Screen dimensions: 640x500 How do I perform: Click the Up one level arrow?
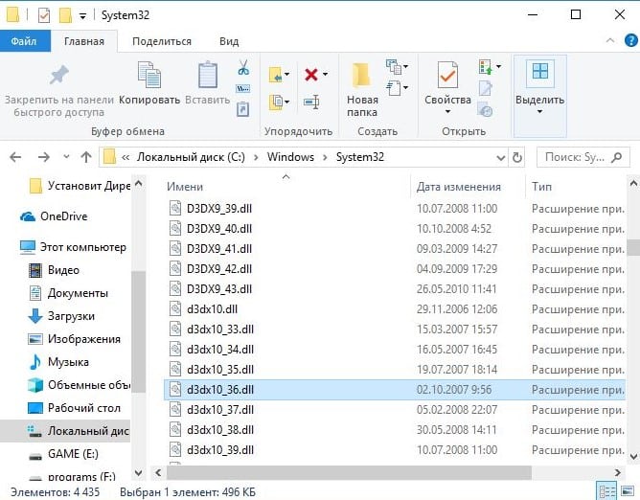86,157
